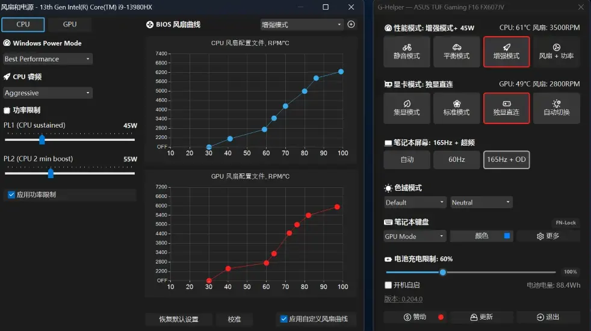Viewport: 591px width, 331px height.
Task: Click the BIOS fan curve fan icon
Action: (x=150, y=25)
